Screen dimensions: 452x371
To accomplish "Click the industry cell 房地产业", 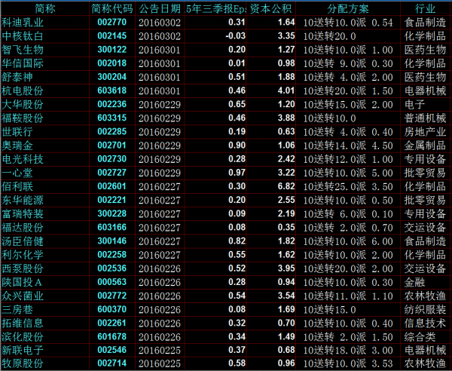I will click(425, 132).
